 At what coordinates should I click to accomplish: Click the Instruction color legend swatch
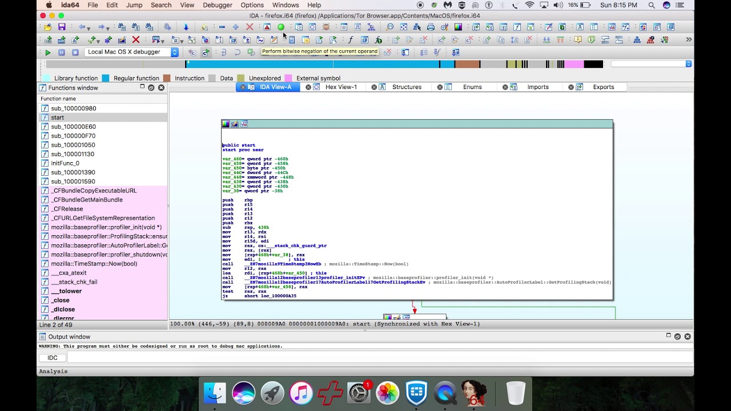(x=167, y=78)
